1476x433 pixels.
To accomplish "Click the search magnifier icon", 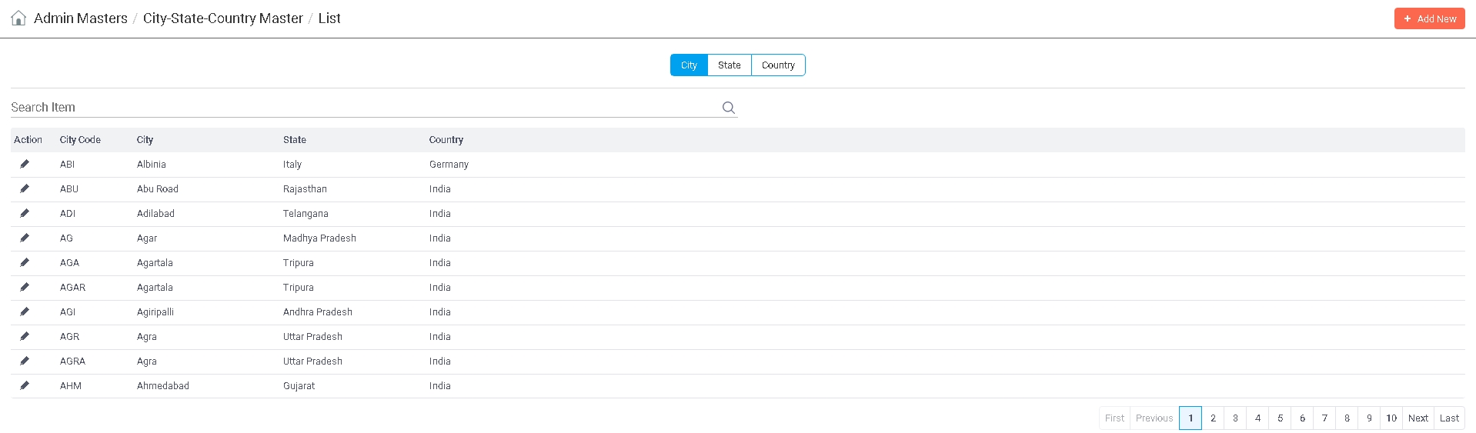I will pyautogui.click(x=728, y=108).
